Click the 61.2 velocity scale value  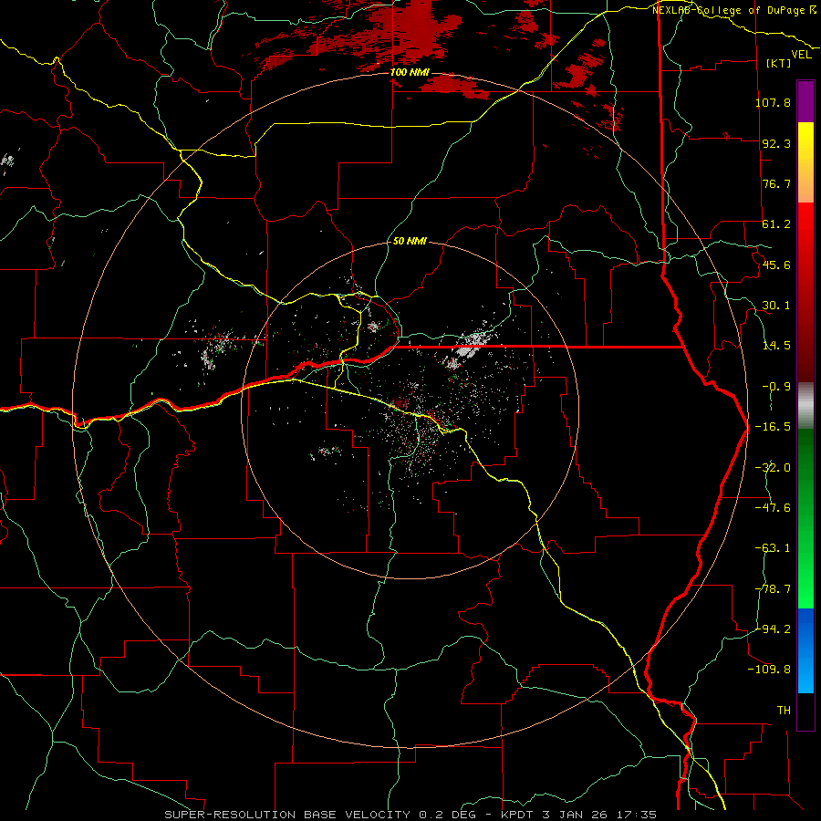(776, 224)
